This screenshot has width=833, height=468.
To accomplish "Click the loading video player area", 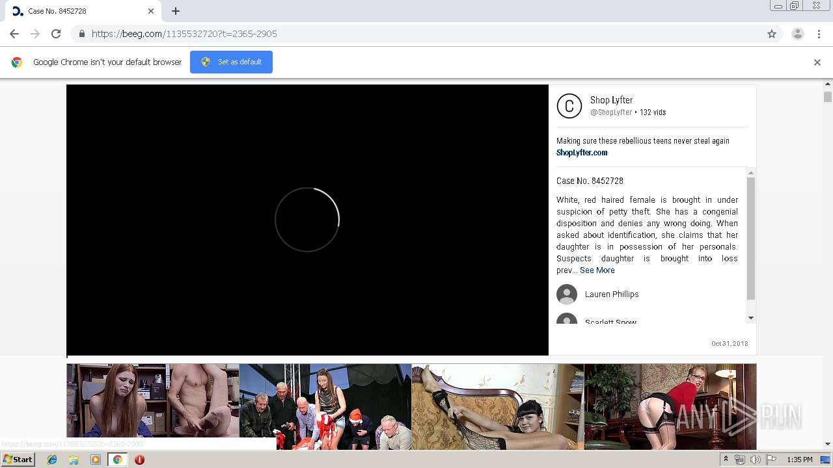I will coord(307,220).
